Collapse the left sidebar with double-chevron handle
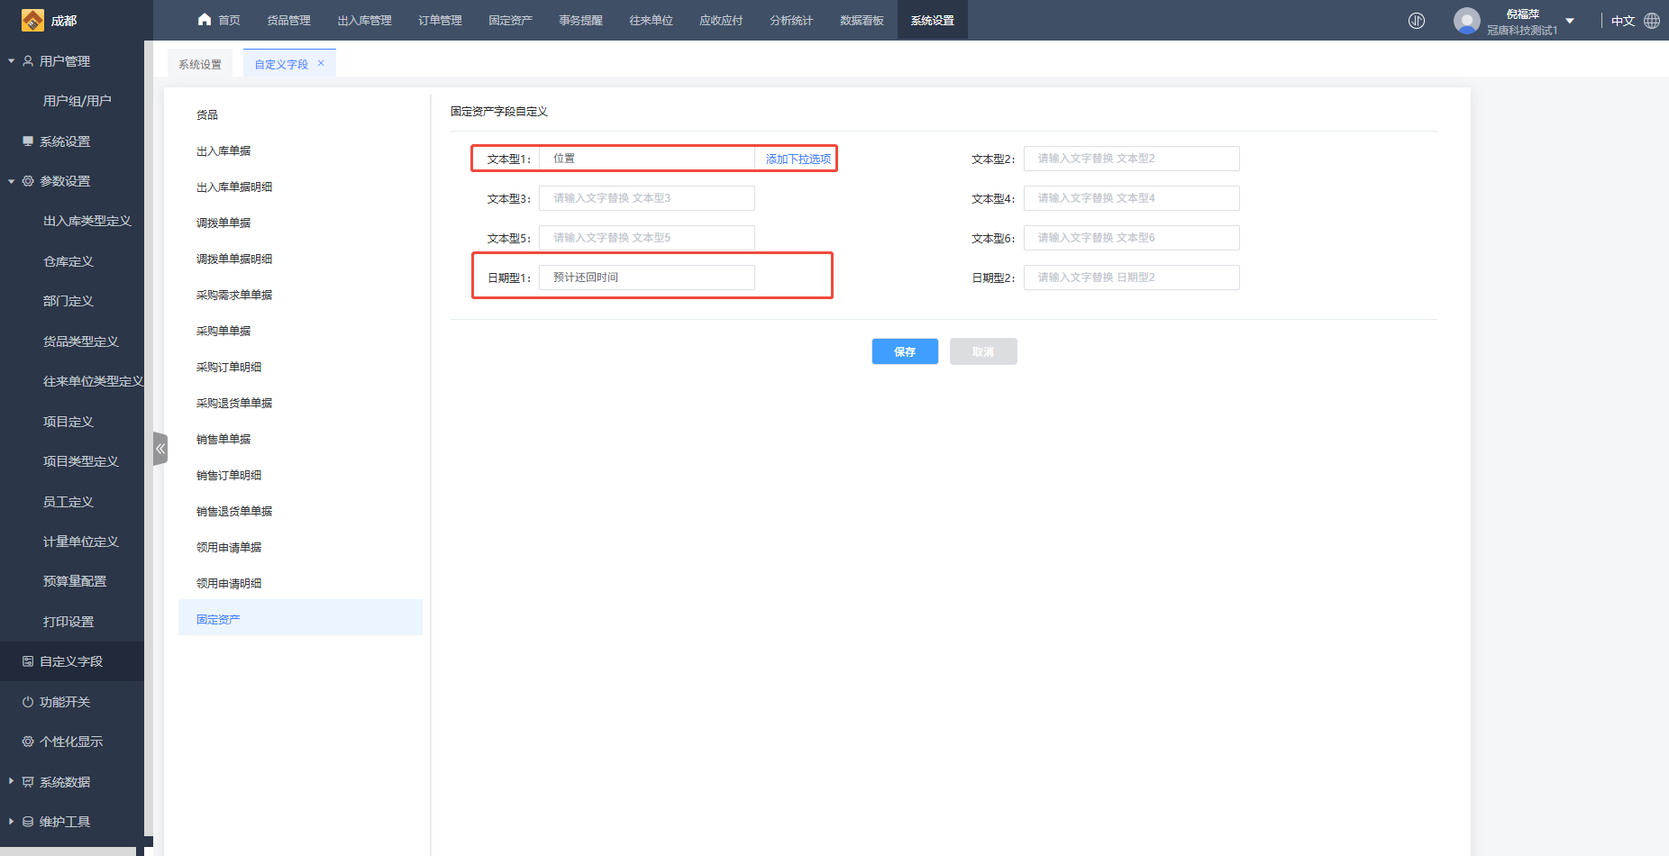The width and height of the screenshot is (1669, 856). click(x=160, y=449)
